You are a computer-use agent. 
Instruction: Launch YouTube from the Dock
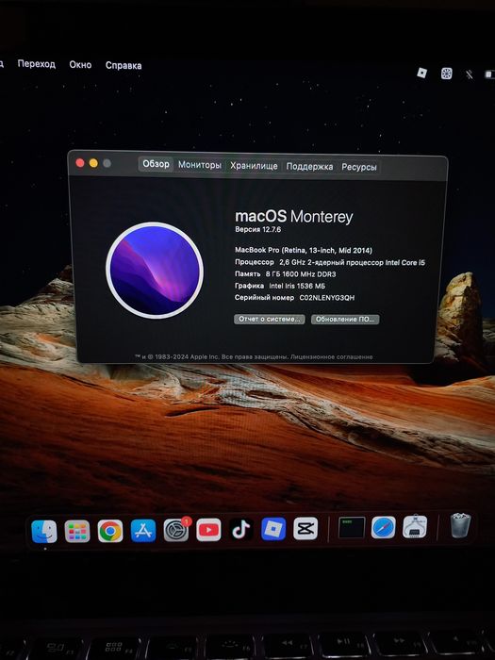coord(208,530)
